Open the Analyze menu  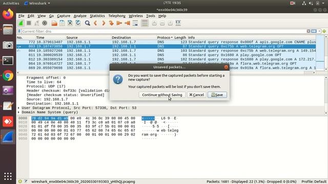pyautogui.click(x=80, y=16)
